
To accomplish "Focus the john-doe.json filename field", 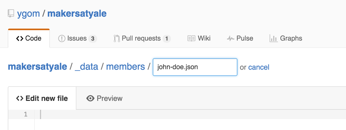I will pyautogui.click(x=195, y=67).
